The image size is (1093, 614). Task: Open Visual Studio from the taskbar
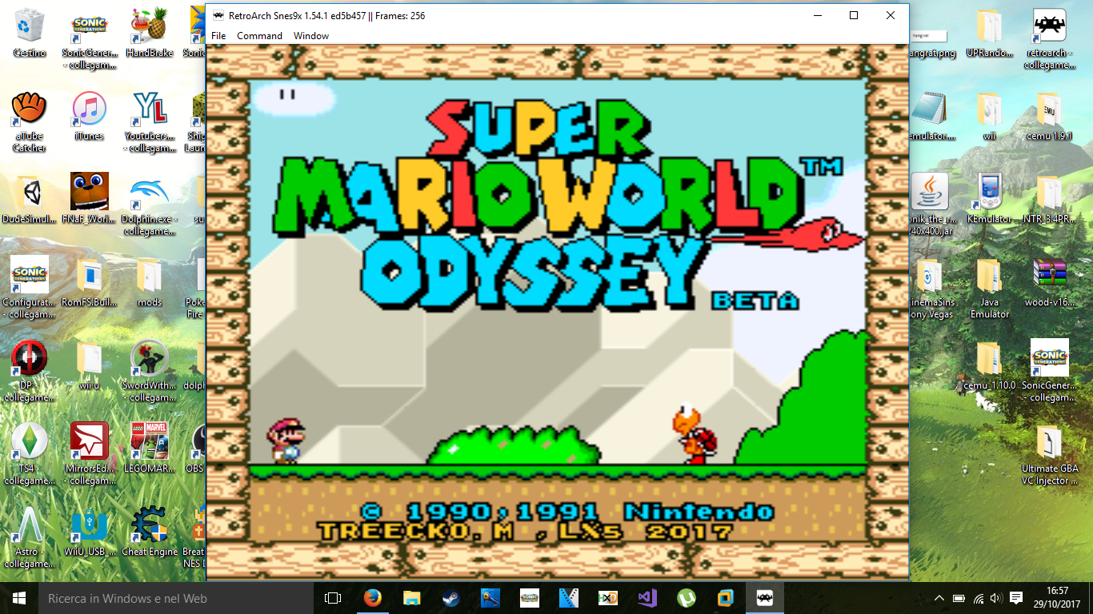click(647, 598)
